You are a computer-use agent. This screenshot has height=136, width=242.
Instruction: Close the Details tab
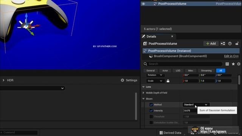(x=172, y=36)
